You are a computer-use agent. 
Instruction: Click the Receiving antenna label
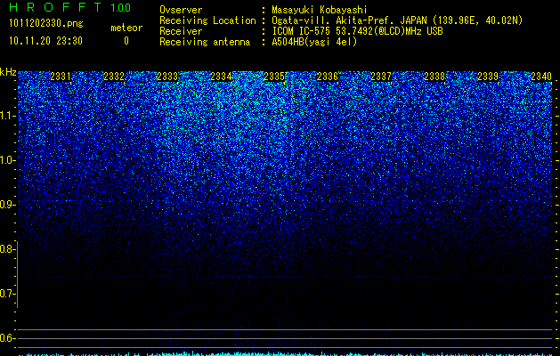point(205,42)
